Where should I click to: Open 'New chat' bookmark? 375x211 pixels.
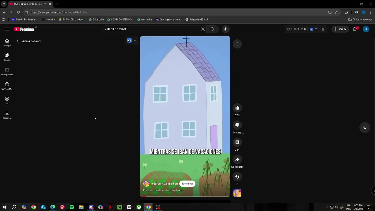click(48, 20)
